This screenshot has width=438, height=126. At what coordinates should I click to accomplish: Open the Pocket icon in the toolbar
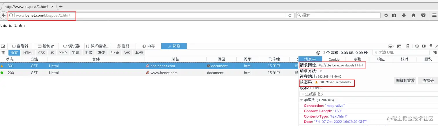tap(423, 16)
